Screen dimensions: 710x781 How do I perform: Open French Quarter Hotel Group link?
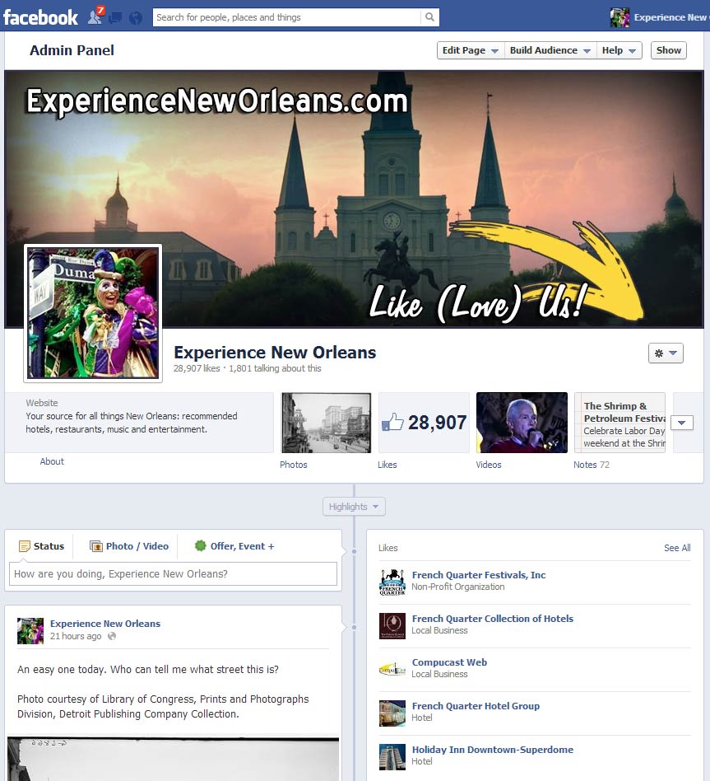(x=476, y=706)
